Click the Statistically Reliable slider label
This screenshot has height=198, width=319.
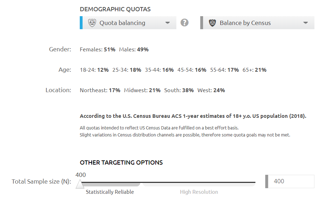click(x=110, y=192)
